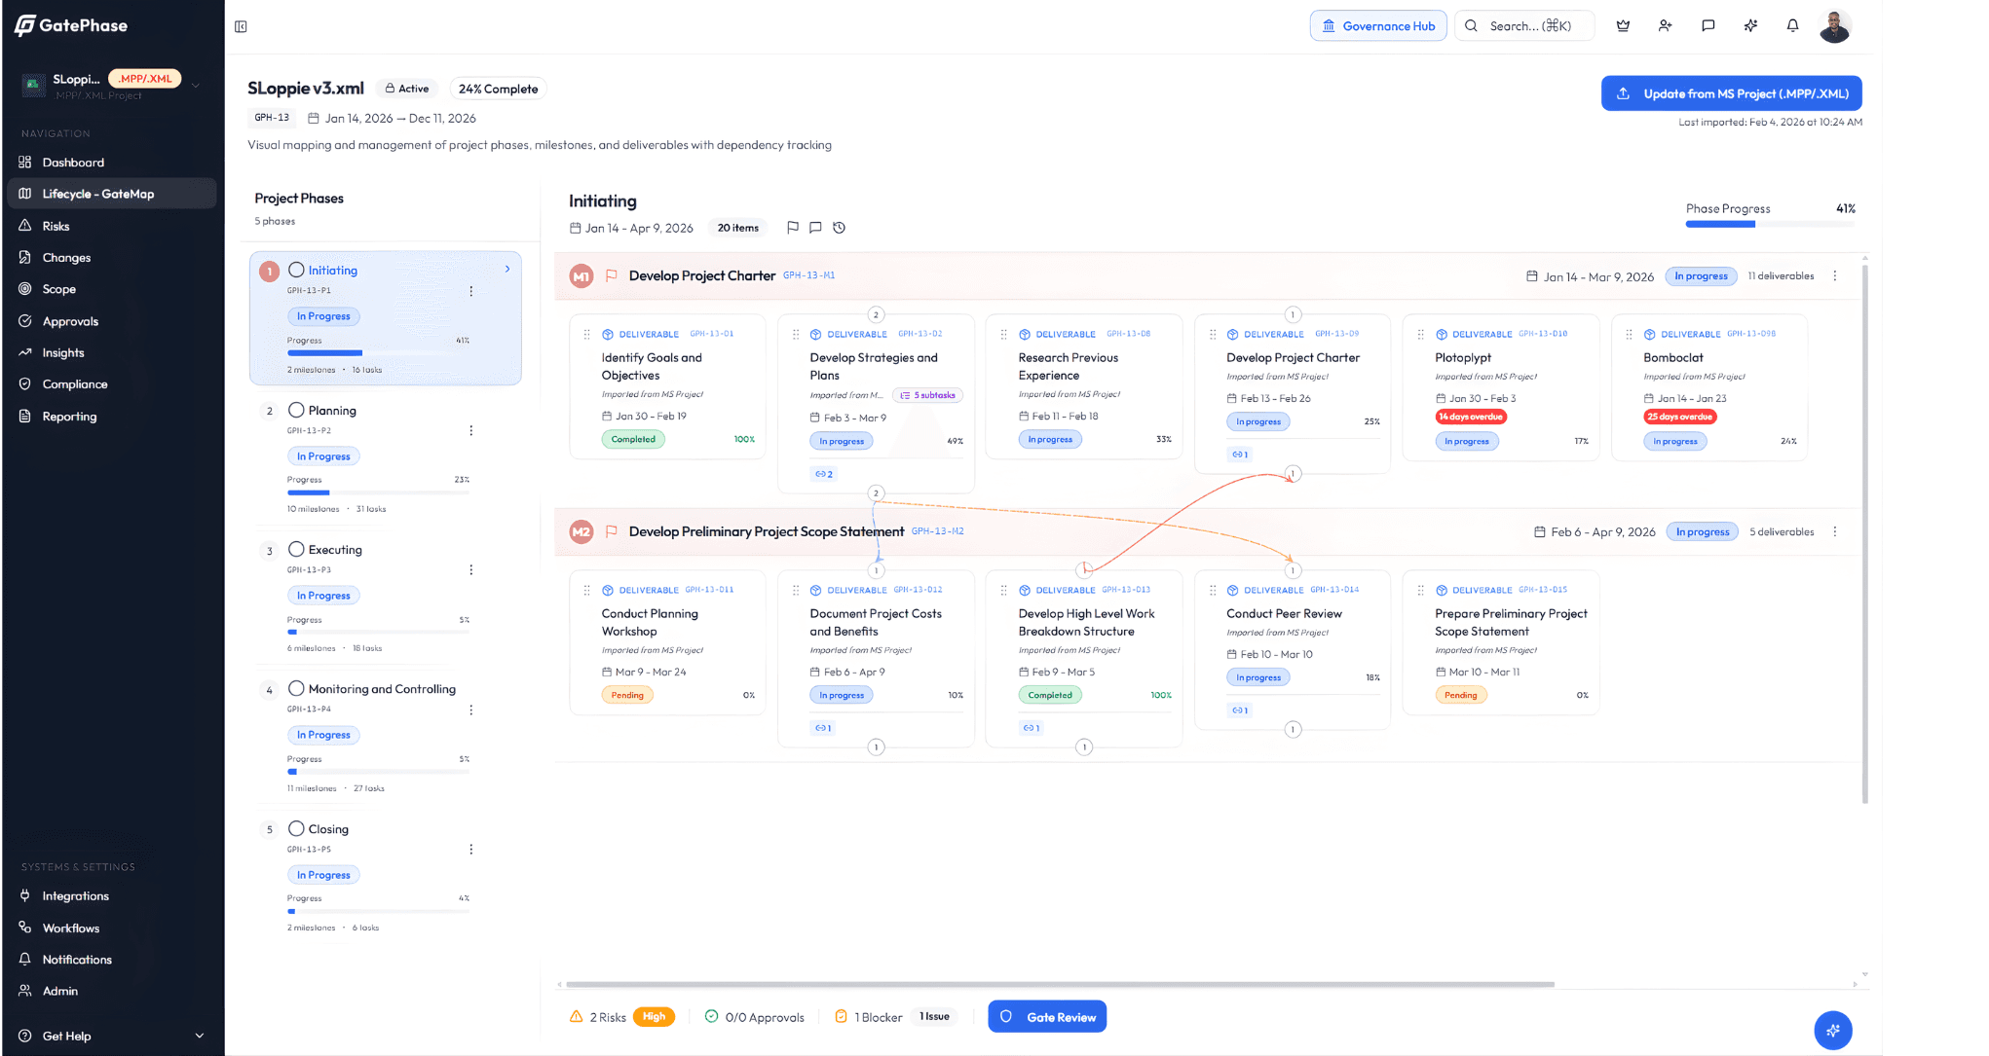Click the flag icon beside 20 items

pyautogui.click(x=793, y=228)
